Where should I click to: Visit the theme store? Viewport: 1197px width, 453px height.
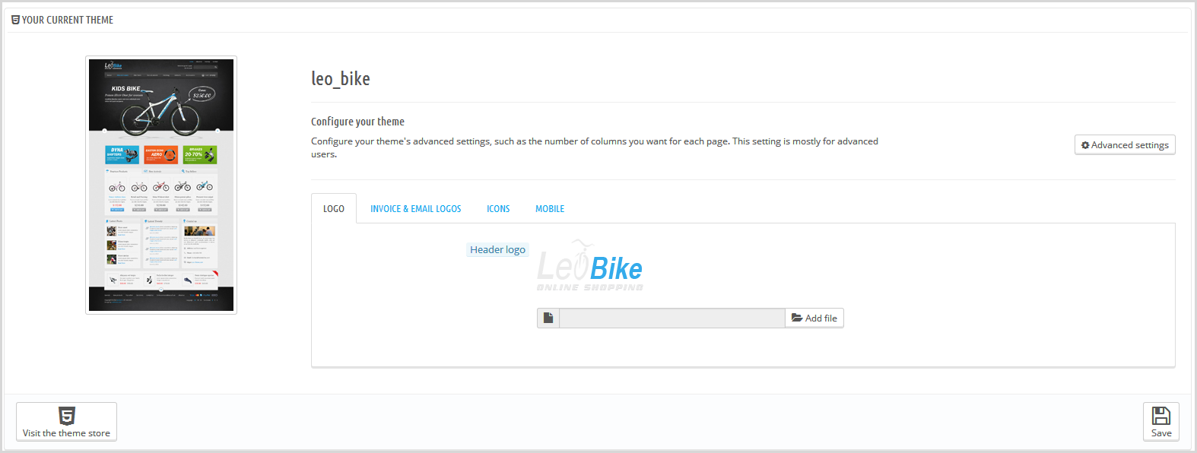(x=66, y=421)
